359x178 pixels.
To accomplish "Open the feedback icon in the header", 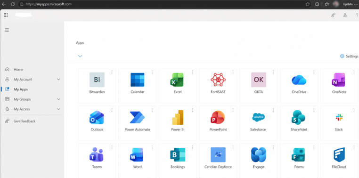I will coord(334,16).
